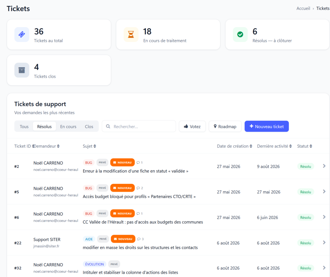Click the NOUVEAU badge on ticket #6
The width and height of the screenshot is (330, 277).
point(122,213)
